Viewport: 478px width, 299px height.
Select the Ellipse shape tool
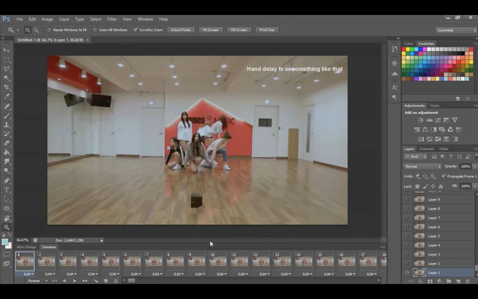7,208
